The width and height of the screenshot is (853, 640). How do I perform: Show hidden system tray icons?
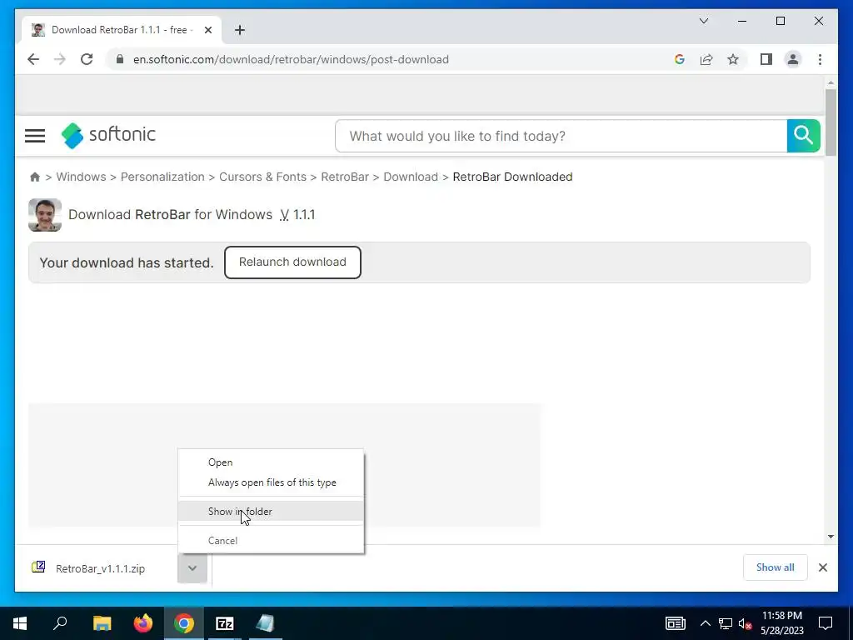[x=705, y=623]
